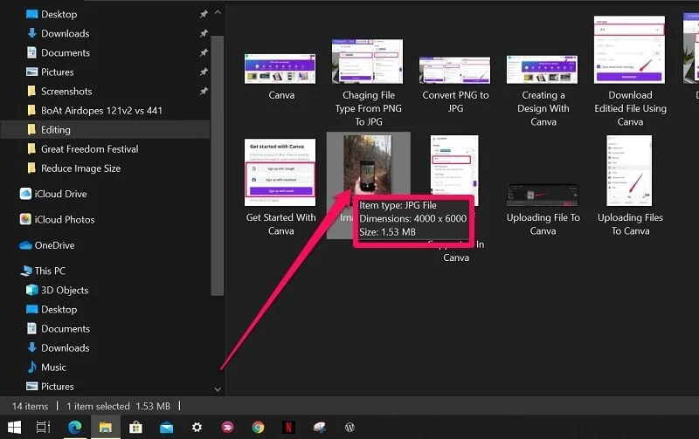Click the Music note icon in the sidebar

[x=32, y=367]
